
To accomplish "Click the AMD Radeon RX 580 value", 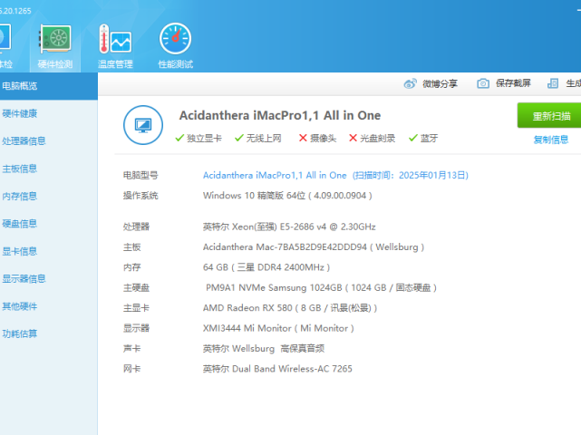I will pos(290,308).
